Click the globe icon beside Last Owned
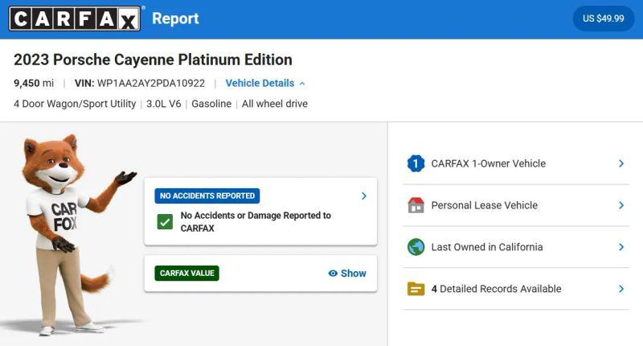 point(416,247)
